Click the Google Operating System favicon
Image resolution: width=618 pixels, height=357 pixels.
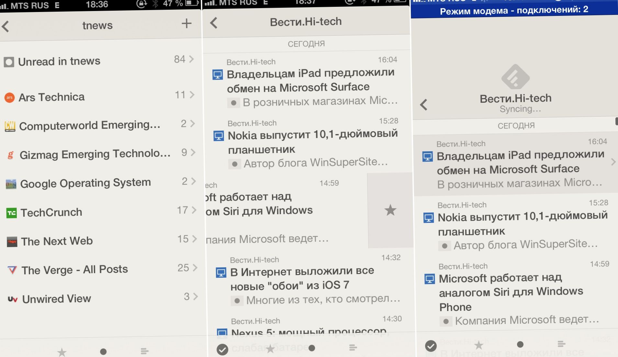tap(11, 184)
